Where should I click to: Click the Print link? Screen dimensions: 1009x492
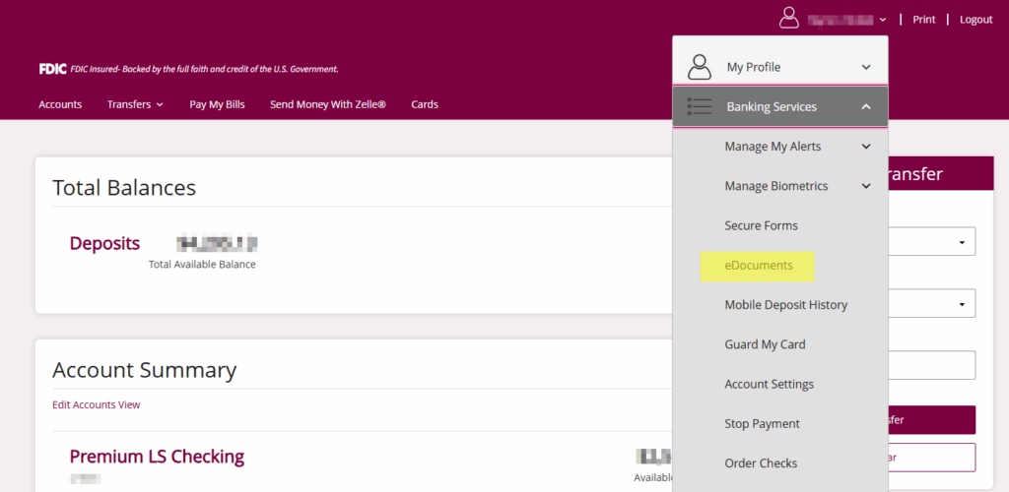(x=924, y=20)
